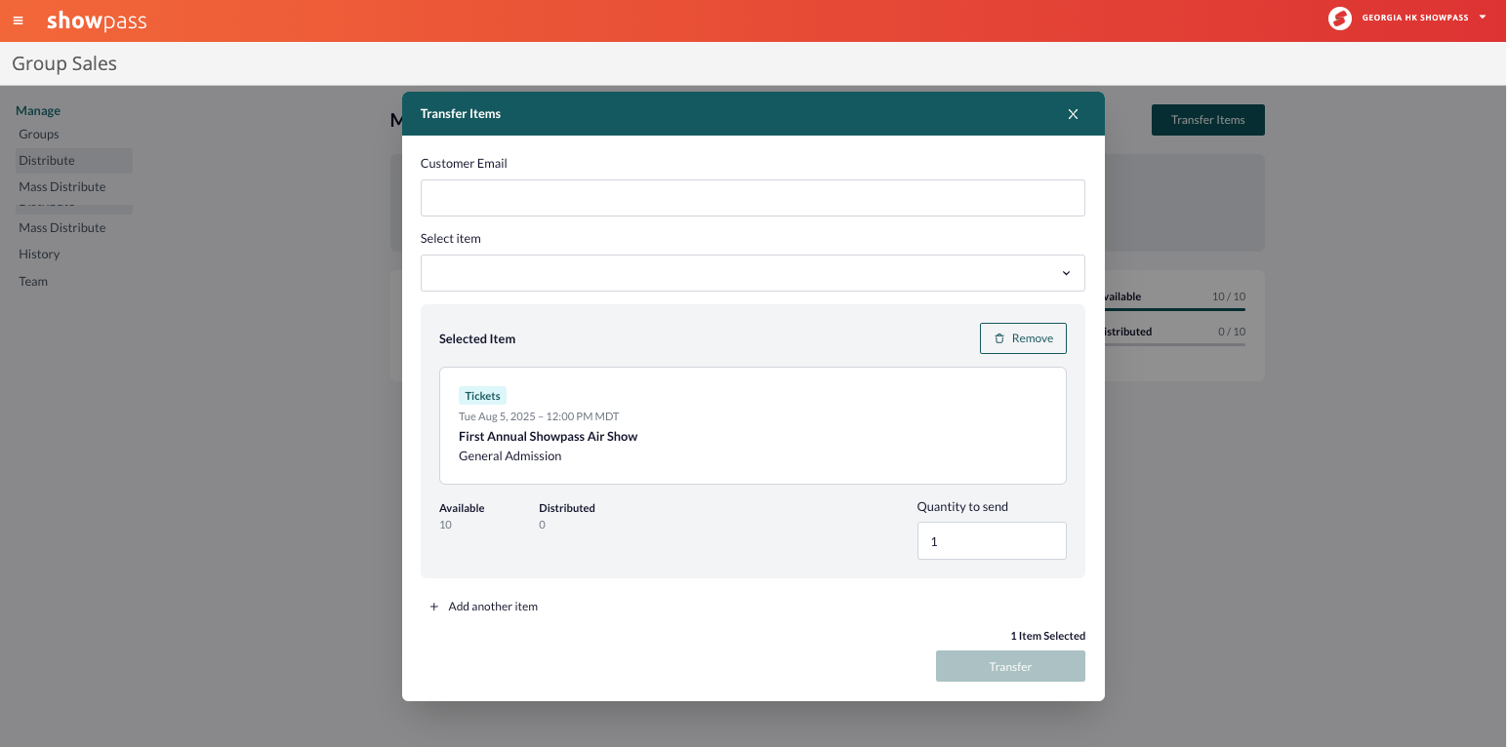
Task: Open the Select item dropdown
Action: (753, 273)
